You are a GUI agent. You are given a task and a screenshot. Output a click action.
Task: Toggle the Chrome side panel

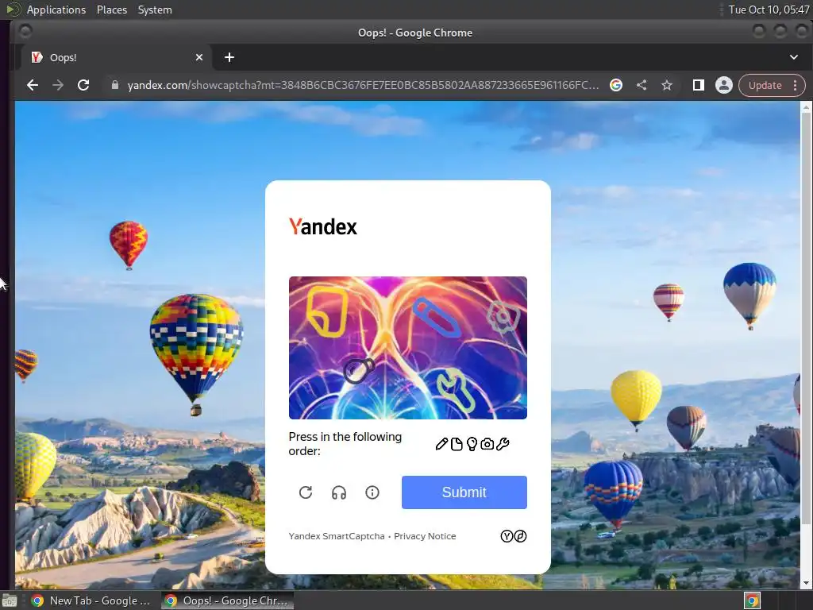(x=699, y=85)
